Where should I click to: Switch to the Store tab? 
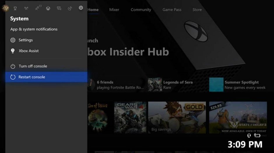(x=197, y=10)
